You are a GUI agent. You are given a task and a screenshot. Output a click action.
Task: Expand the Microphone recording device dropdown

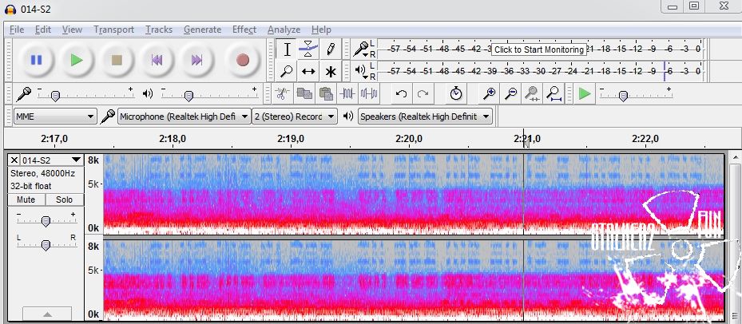click(x=184, y=117)
